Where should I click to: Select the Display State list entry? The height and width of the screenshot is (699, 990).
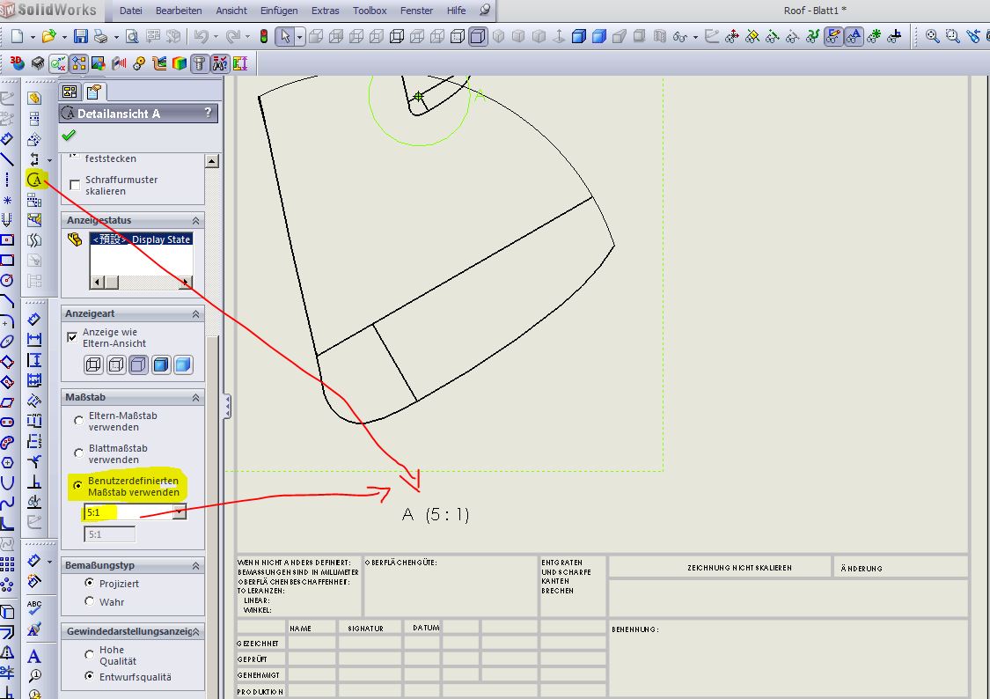pos(141,239)
